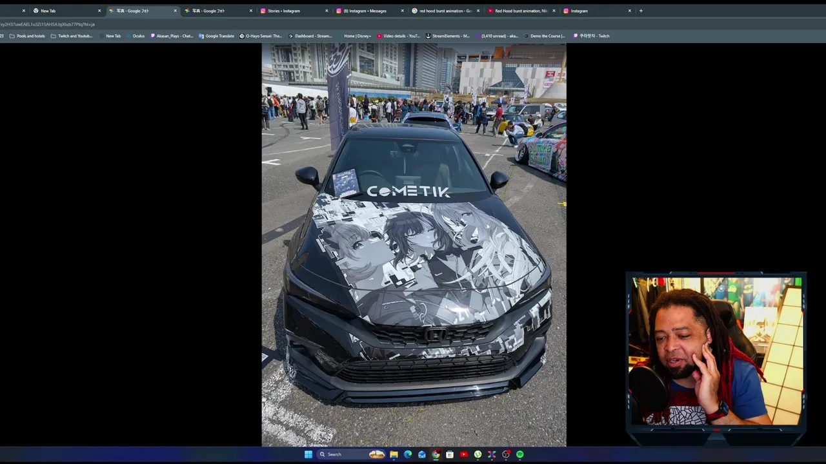
Task: Open Spotify from the taskbar
Action: pos(520,454)
